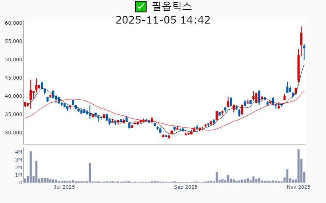Click the Nov 2025 date axis label
This screenshot has width=326, height=203.
click(x=298, y=187)
